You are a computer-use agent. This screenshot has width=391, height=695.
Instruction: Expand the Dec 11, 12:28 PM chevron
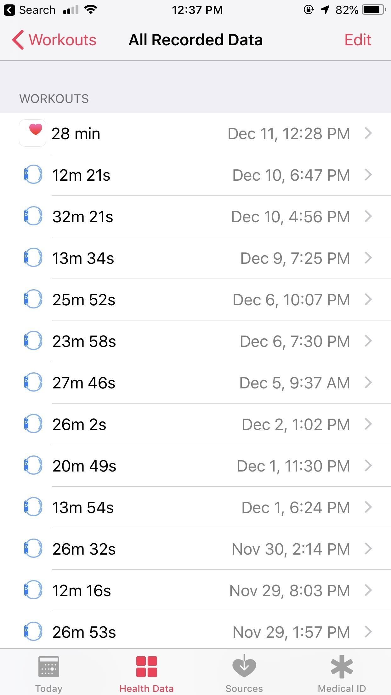click(x=368, y=133)
